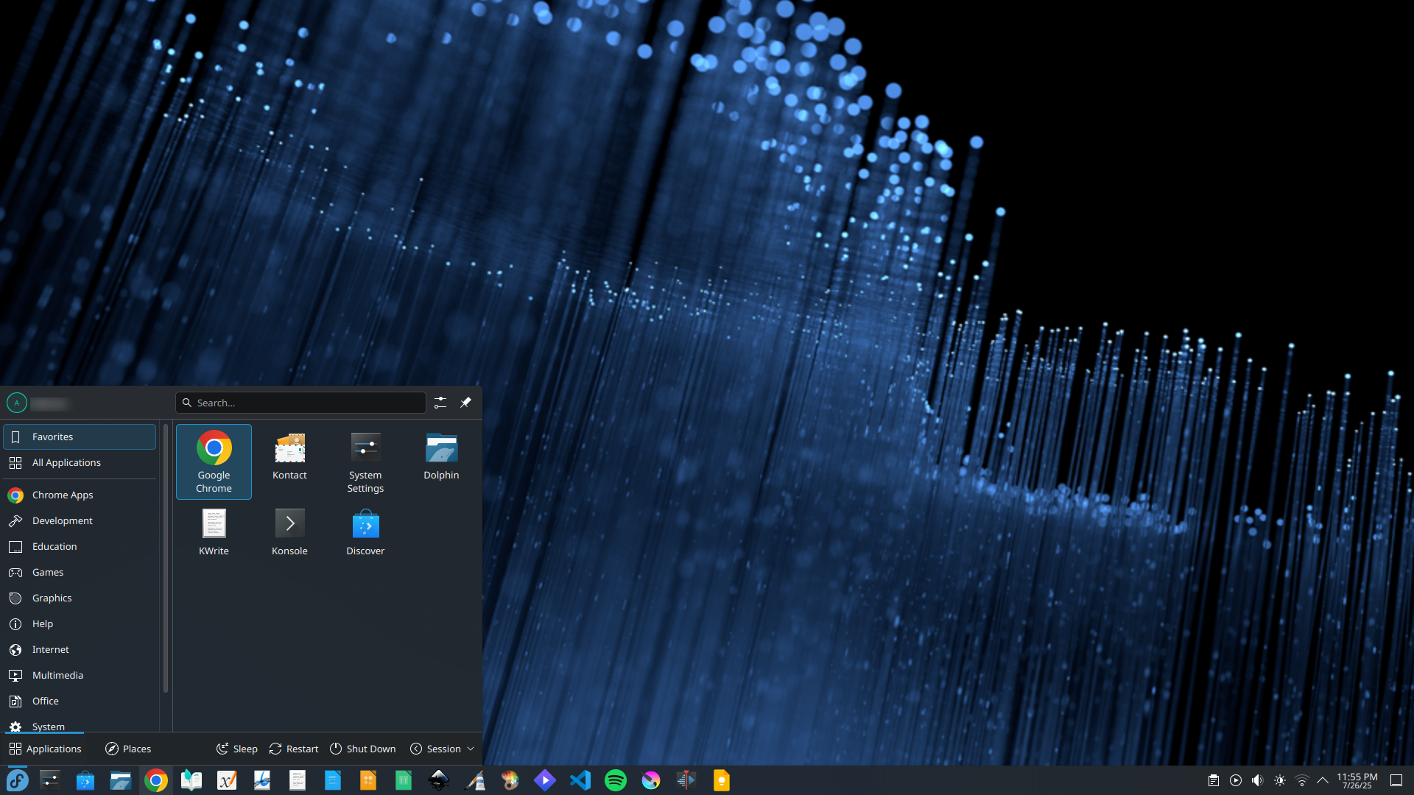Open the e-book reader icon in taskbar

pyautogui.click(x=191, y=780)
